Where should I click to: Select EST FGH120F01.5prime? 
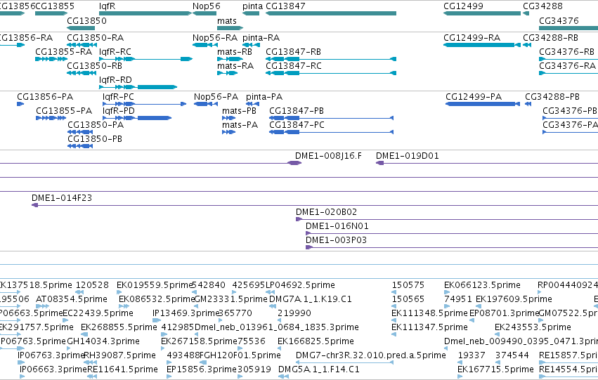pyautogui.click(x=240, y=355)
